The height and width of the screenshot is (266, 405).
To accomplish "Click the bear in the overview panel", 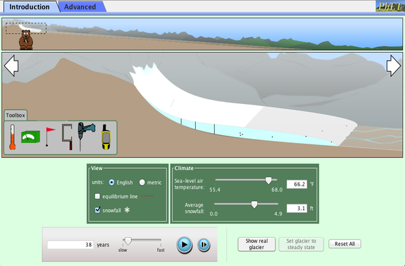I will point(26,40).
